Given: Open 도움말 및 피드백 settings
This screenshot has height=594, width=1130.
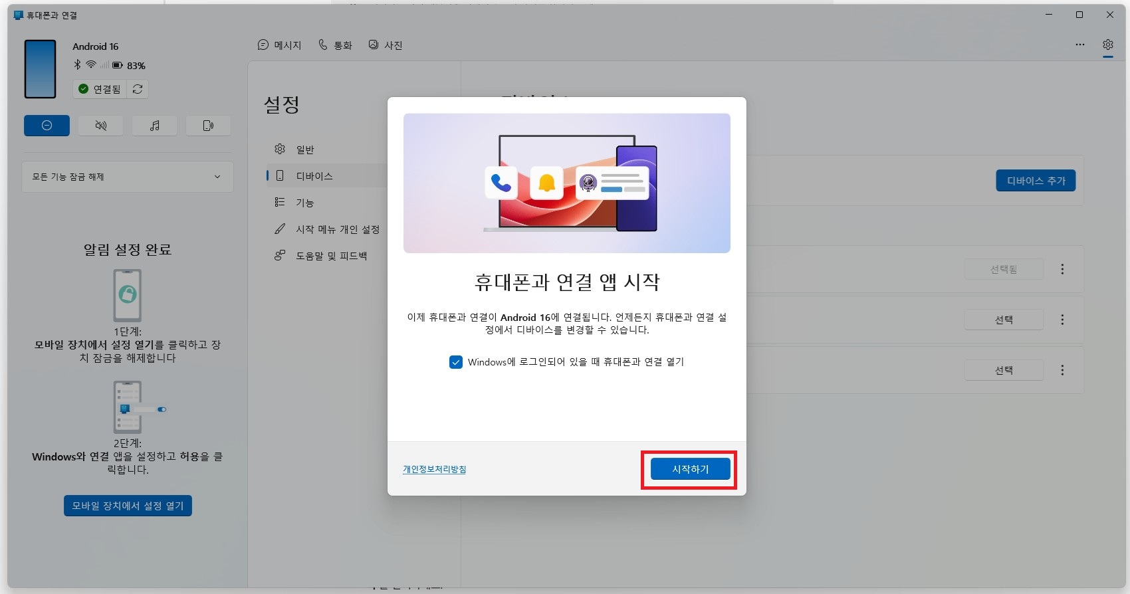Looking at the screenshot, I should (326, 256).
